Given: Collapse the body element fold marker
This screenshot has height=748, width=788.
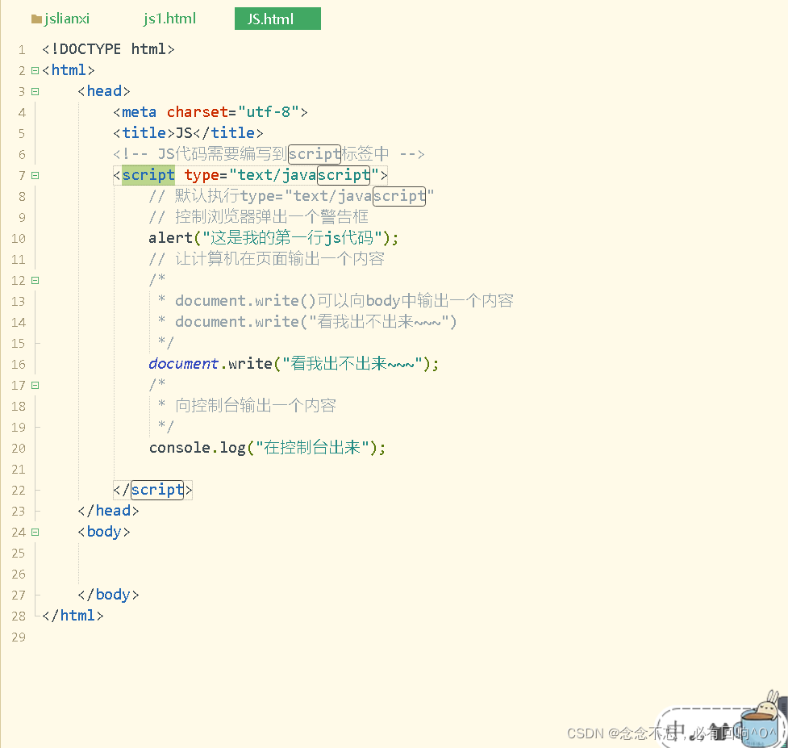Looking at the screenshot, I should pos(35,532).
